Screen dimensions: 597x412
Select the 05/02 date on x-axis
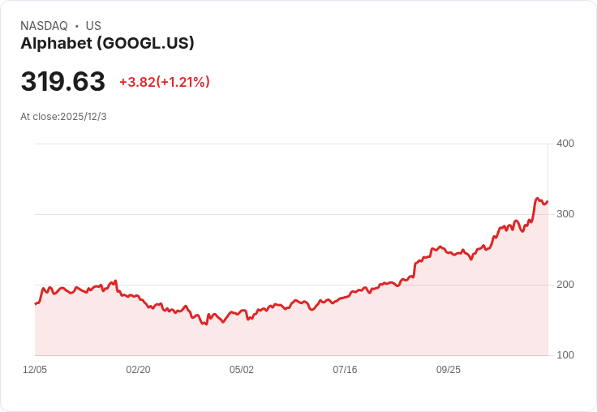pos(242,370)
